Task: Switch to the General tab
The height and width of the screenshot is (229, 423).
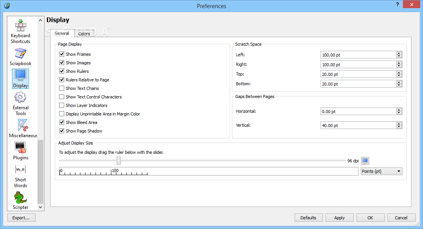Action: pyautogui.click(x=62, y=33)
